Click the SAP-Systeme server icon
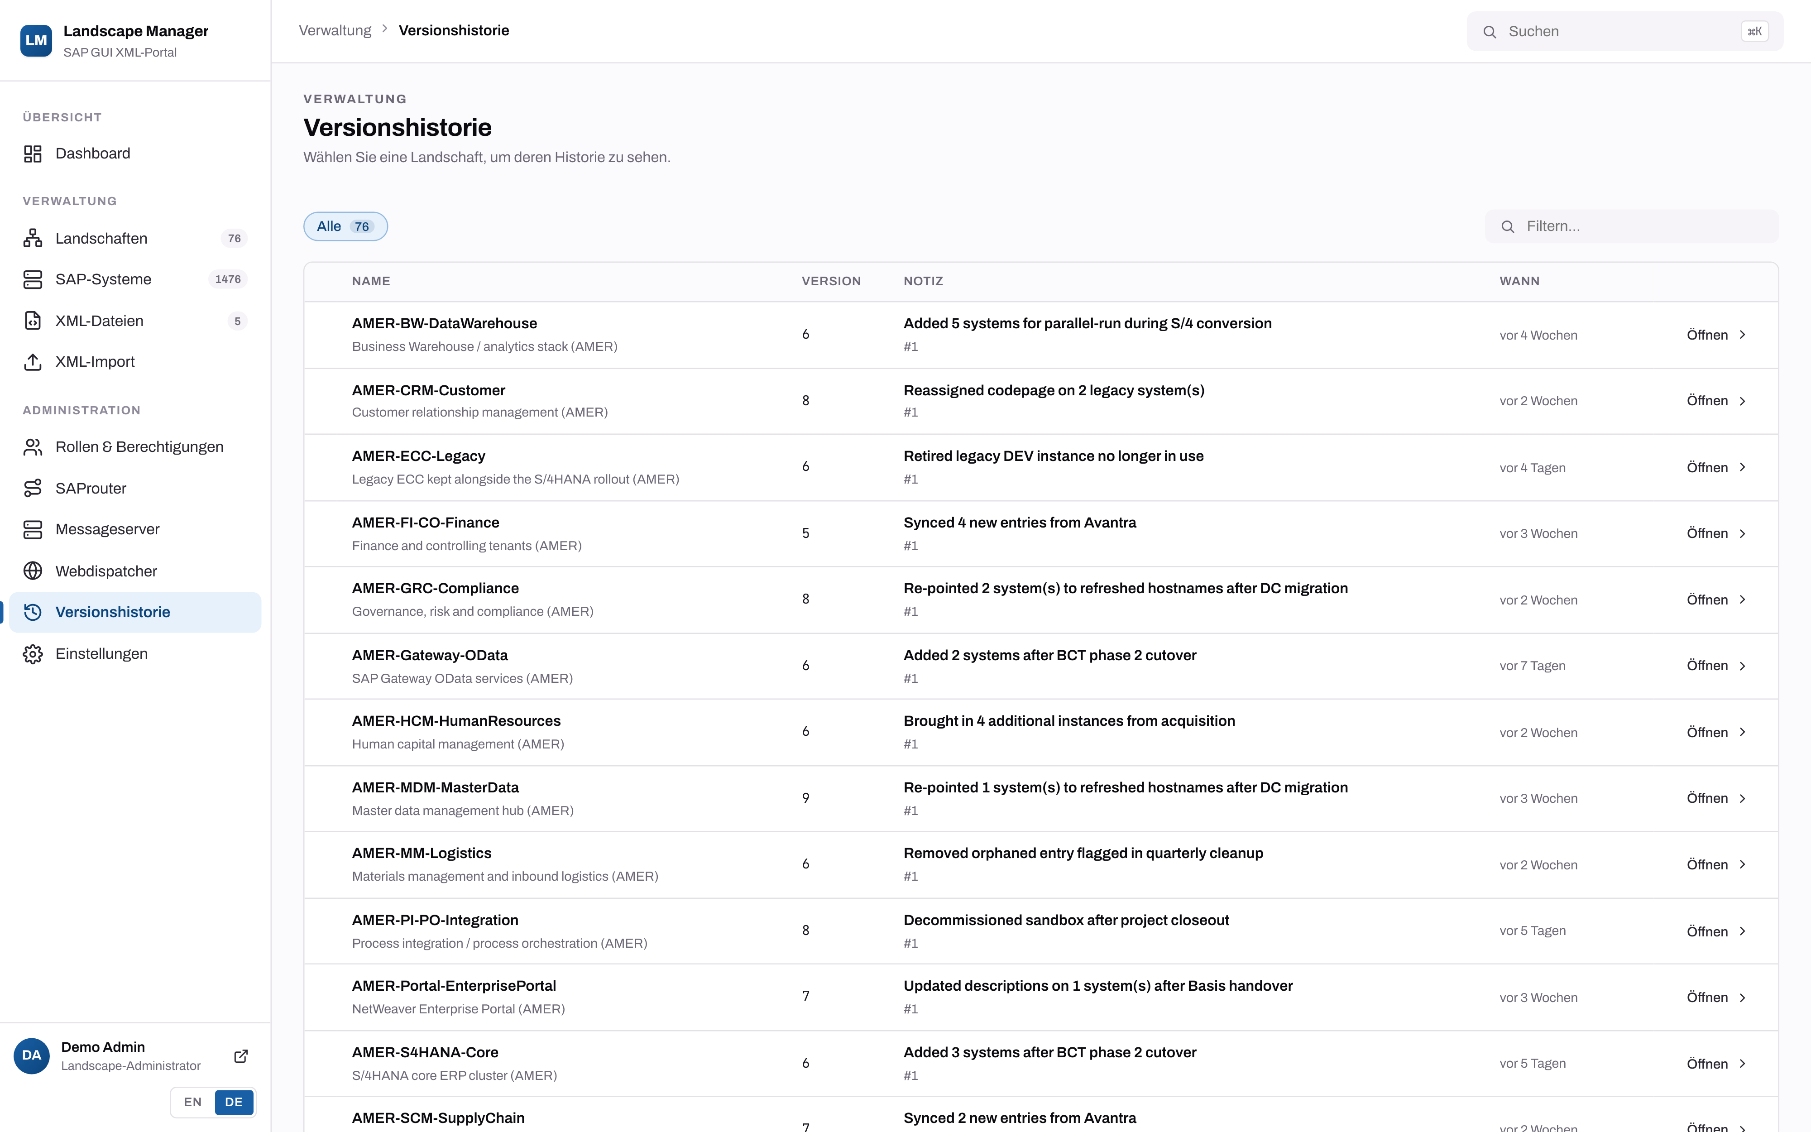This screenshot has height=1132, width=1811. pyautogui.click(x=33, y=279)
